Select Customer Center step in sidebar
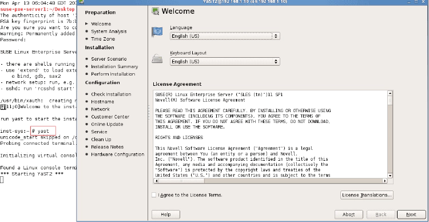The width and height of the screenshot is (429, 222). (110, 117)
